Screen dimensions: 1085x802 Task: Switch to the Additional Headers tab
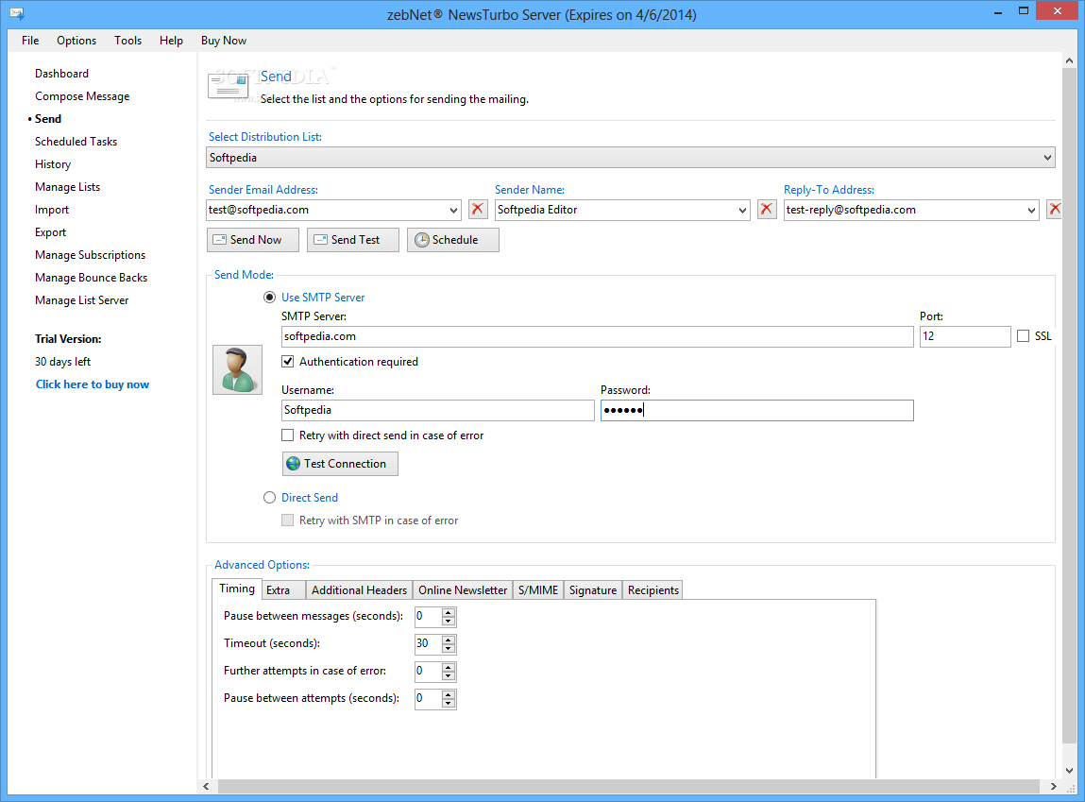[x=359, y=590]
